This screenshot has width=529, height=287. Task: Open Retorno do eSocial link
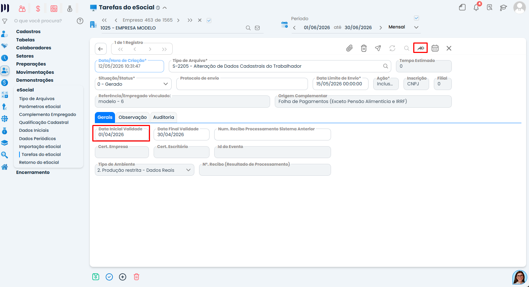(39, 162)
